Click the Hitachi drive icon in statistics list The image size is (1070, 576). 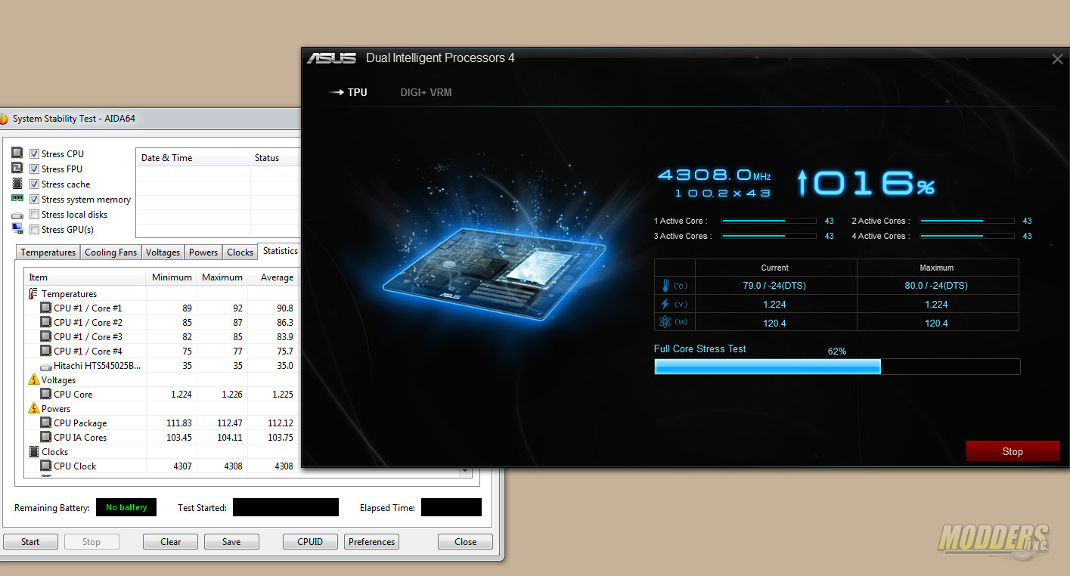tap(45, 366)
